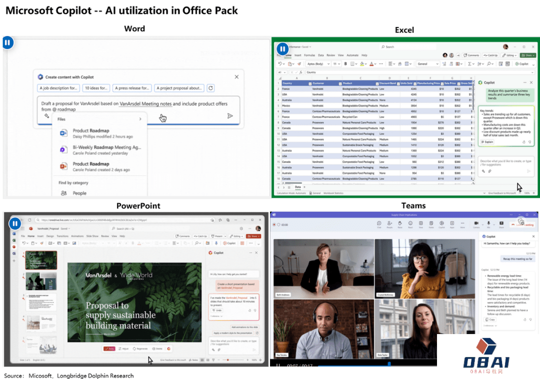Click the People category icon
The height and width of the screenshot is (379, 540).
[x=64, y=193]
